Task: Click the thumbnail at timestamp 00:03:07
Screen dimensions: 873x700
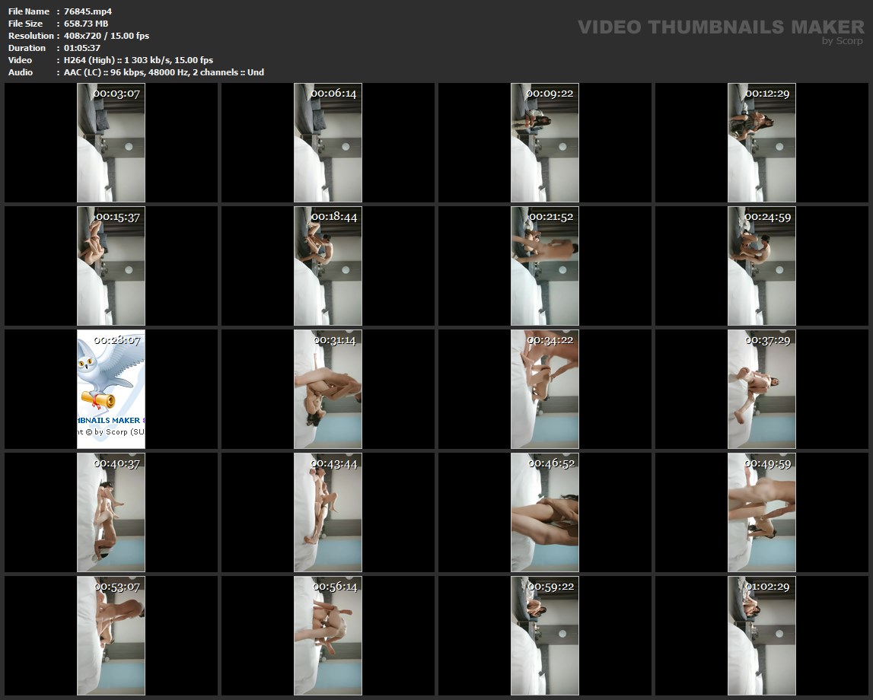Action: pos(111,142)
